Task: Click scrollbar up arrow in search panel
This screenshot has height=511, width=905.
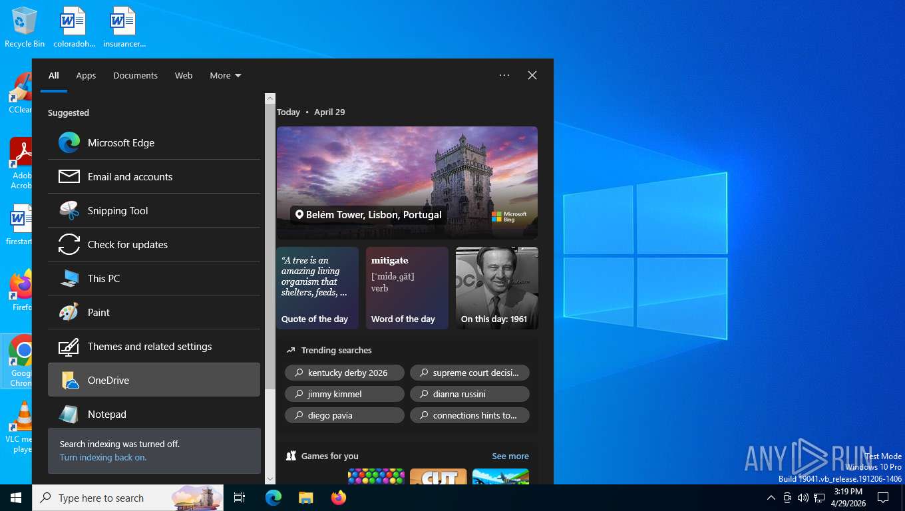Action: pos(270,98)
